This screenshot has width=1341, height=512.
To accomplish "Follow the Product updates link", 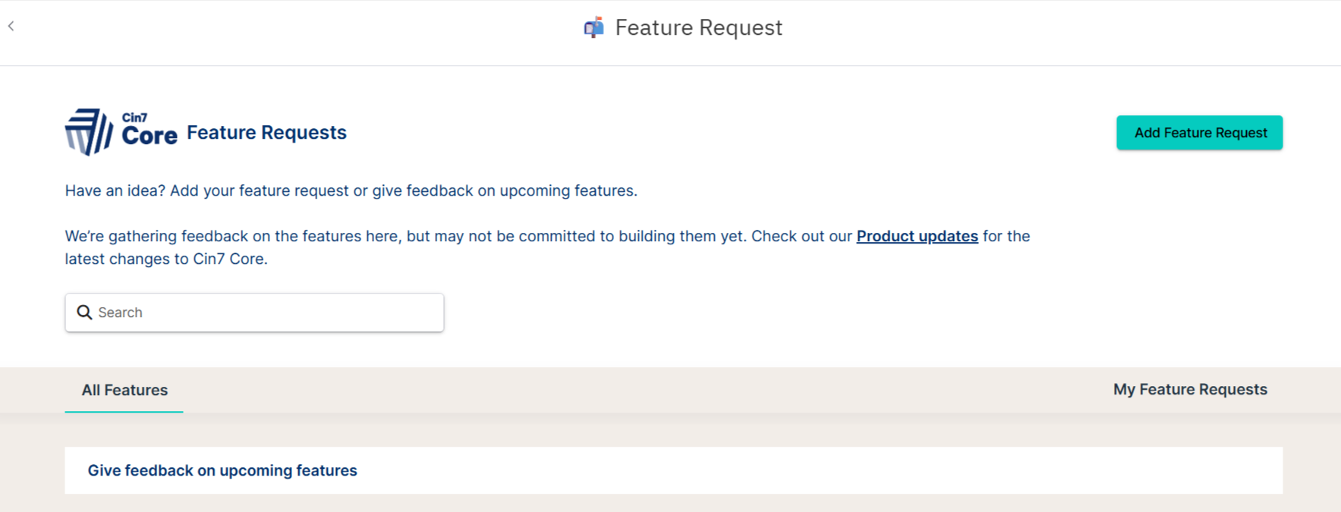I will click(x=917, y=236).
